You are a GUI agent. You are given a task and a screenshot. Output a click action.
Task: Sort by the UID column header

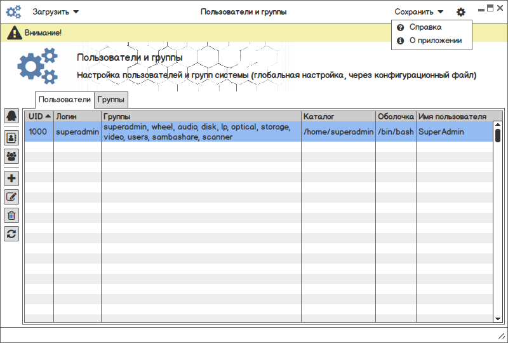(39, 117)
